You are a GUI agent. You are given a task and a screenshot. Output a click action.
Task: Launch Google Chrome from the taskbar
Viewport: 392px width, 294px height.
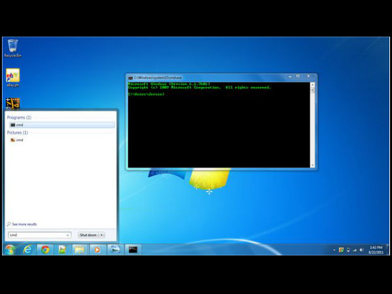click(x=45, y=250)
